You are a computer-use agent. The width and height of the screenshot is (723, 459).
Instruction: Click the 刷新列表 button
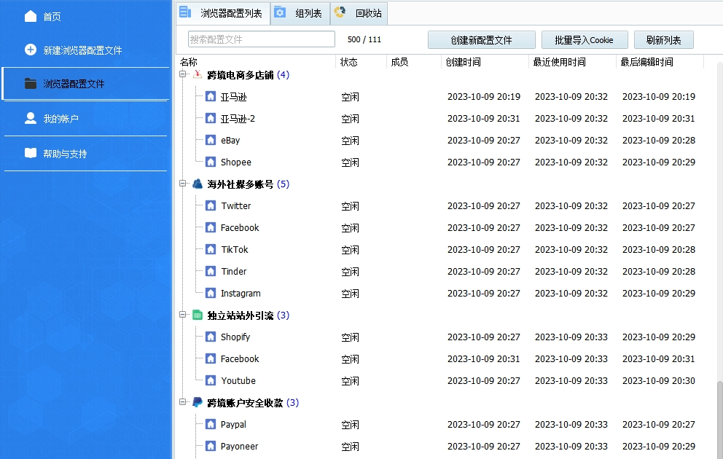pyautogui.click(x=663, y=39)
